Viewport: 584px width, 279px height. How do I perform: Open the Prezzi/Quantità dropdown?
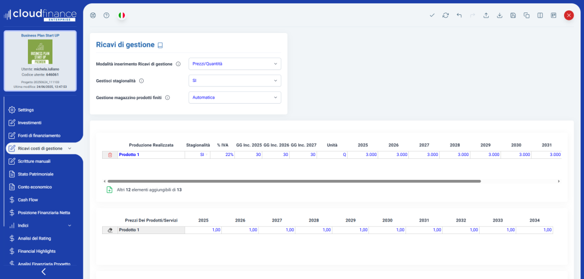point(234,64)
